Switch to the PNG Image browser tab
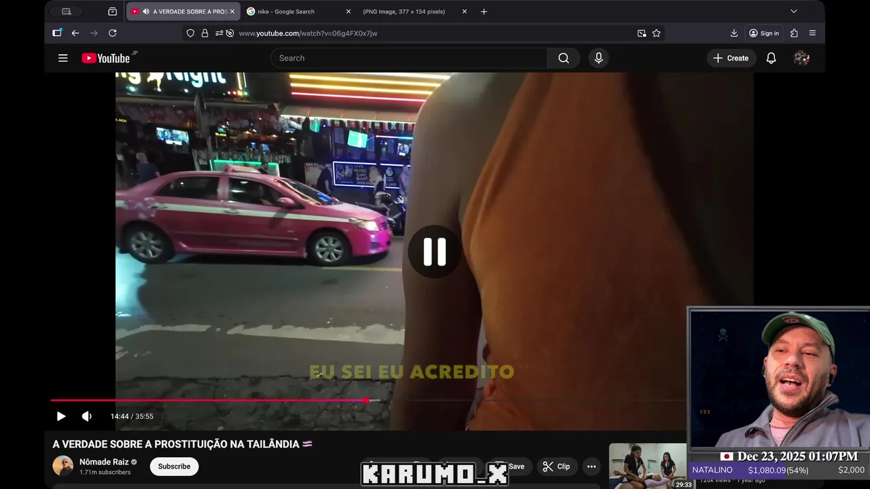Viewport: 870px width, 489px height. point(413,12)
